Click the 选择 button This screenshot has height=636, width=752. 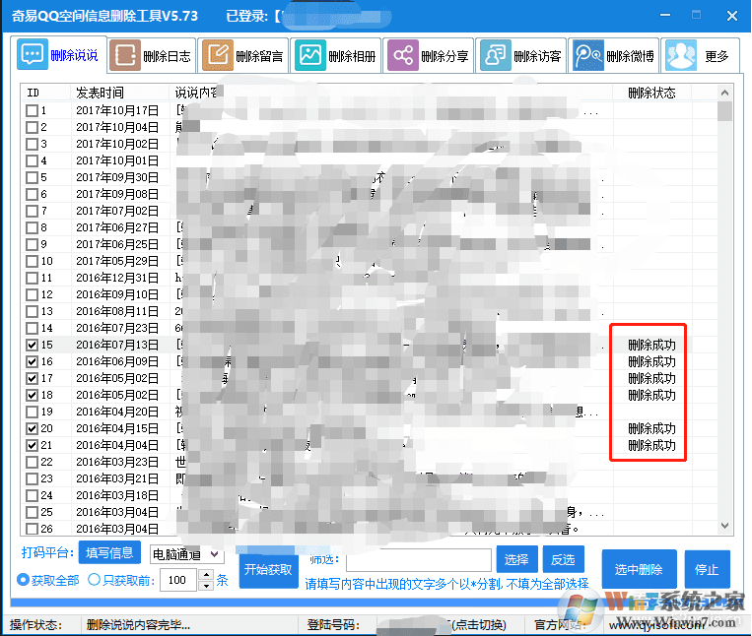click(x=516, y=559)
